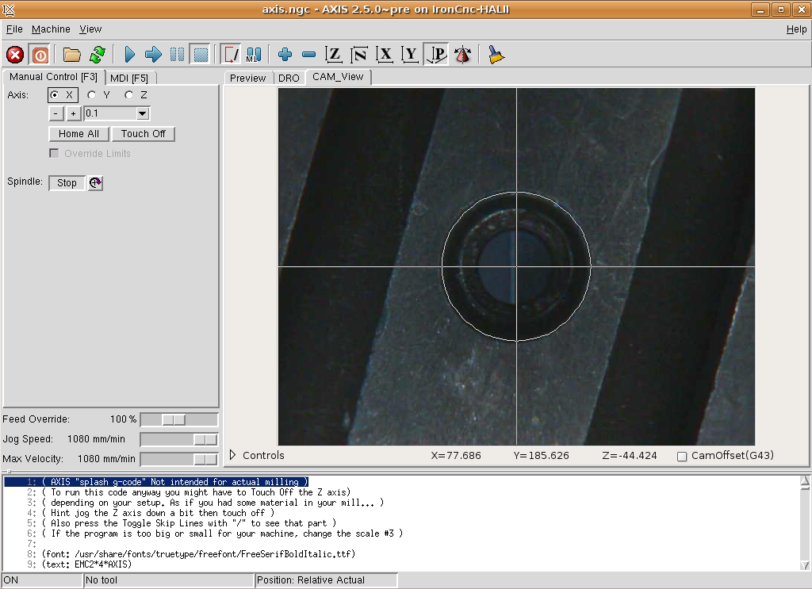
Task: Click the 'No tool' status entry
Action: [x=101, y=580]
